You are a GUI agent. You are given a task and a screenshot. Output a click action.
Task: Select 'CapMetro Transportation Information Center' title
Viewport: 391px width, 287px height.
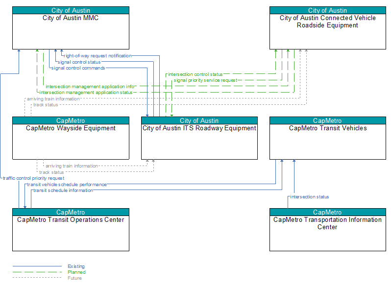point(327,223)
